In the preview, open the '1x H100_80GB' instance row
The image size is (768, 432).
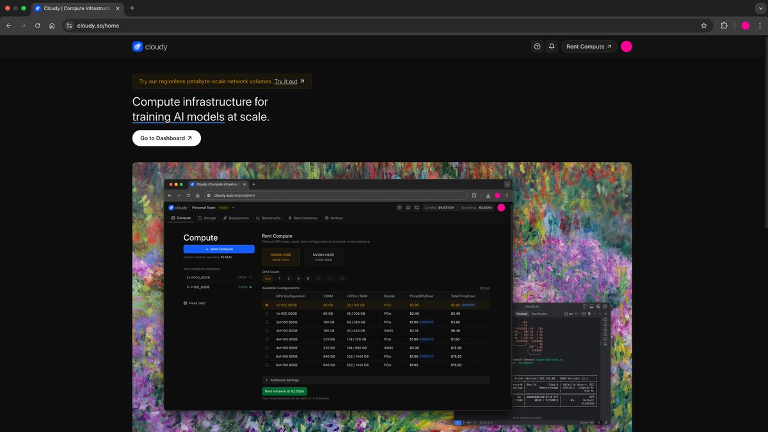click(x=218, y=287)
